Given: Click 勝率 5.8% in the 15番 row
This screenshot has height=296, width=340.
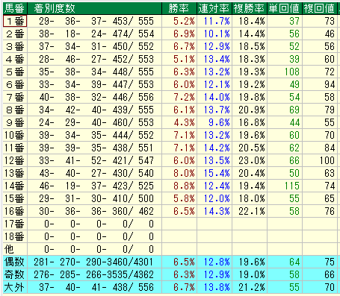Looking at the screenshot, I should (184, 198).
